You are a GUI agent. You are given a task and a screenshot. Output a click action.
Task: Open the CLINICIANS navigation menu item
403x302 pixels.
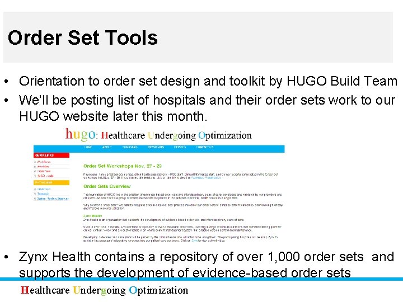pos(130,147)
